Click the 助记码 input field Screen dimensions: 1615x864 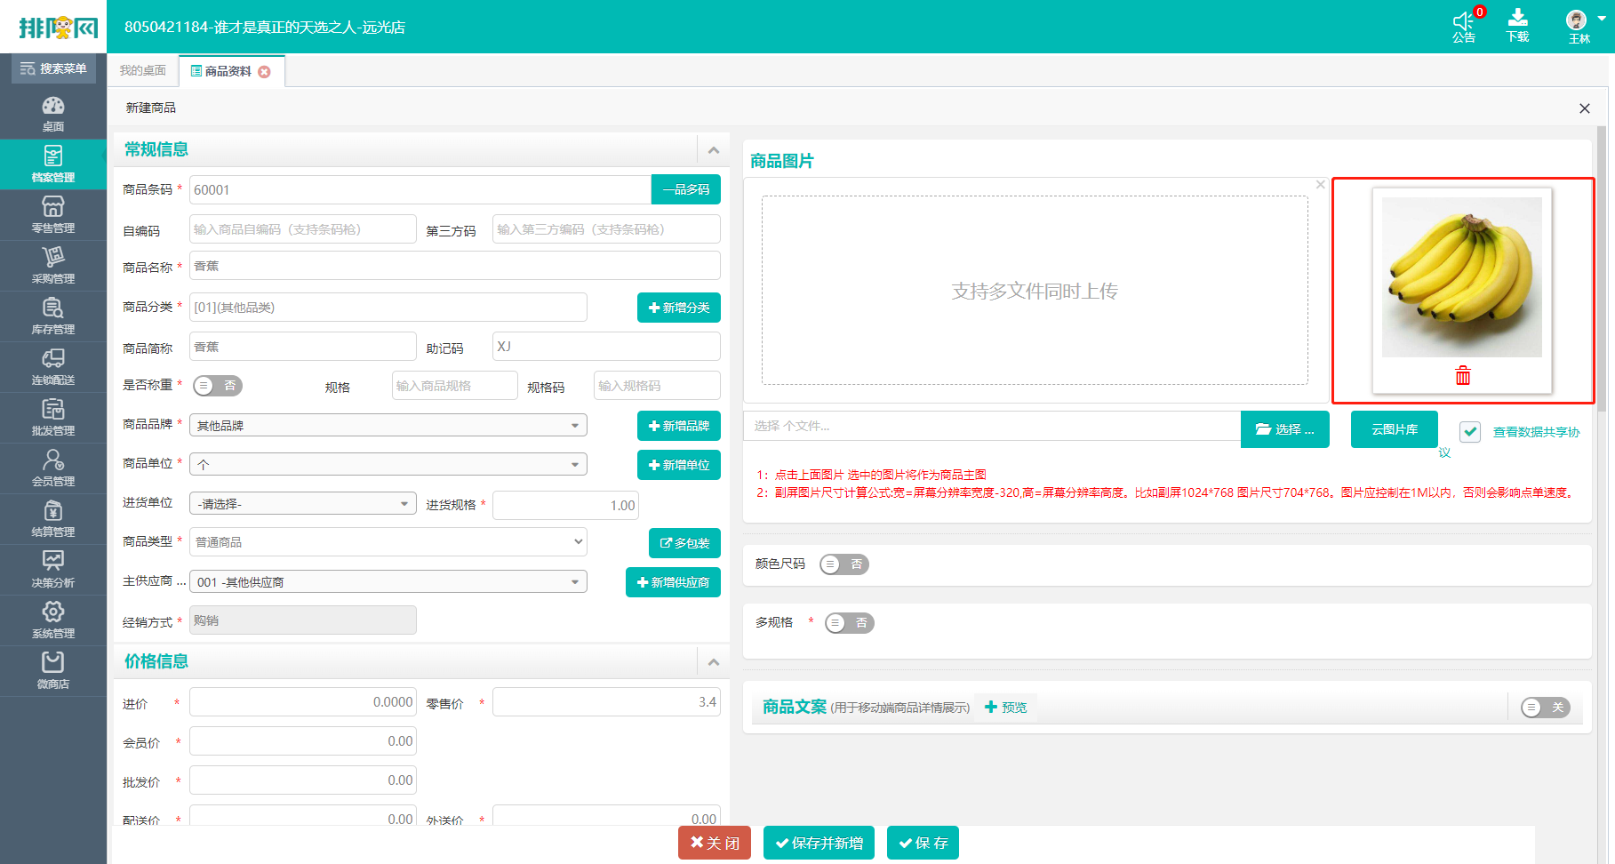point(606,347)
